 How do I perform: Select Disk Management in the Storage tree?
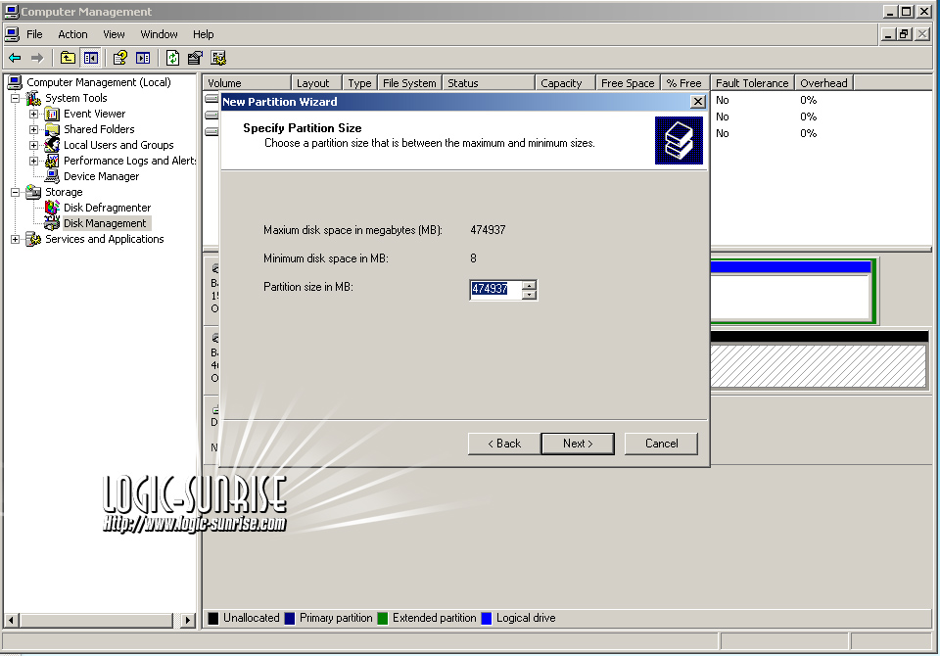coord(105,223)
